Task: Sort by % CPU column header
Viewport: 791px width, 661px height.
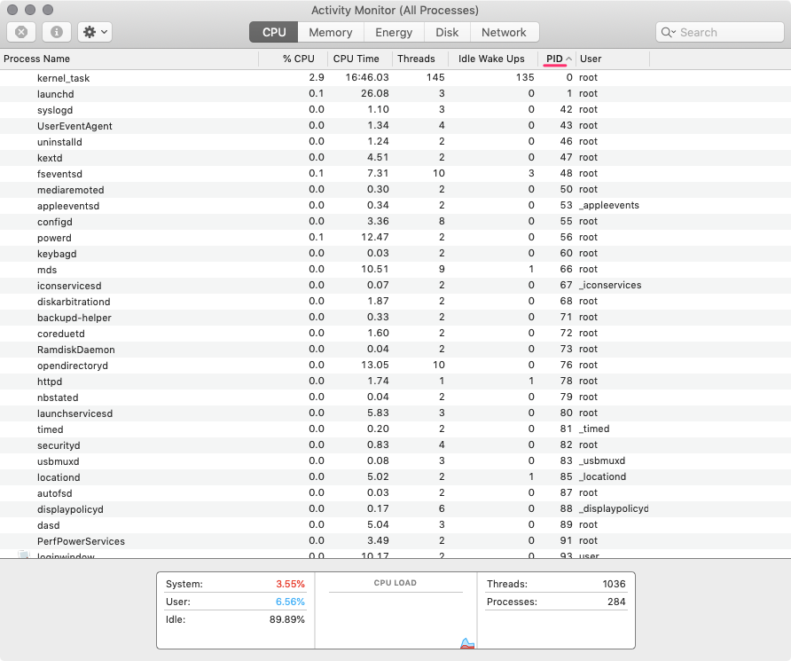Action: point(294,59)
